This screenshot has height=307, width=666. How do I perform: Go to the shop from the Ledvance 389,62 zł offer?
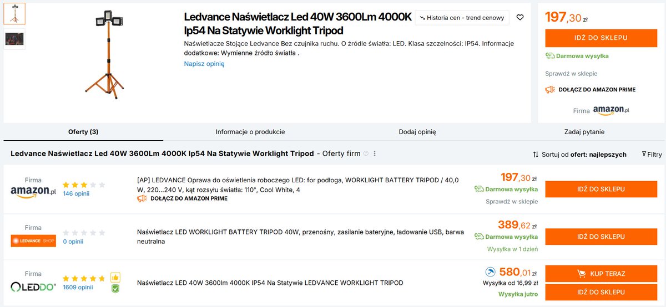coord(601,237)
